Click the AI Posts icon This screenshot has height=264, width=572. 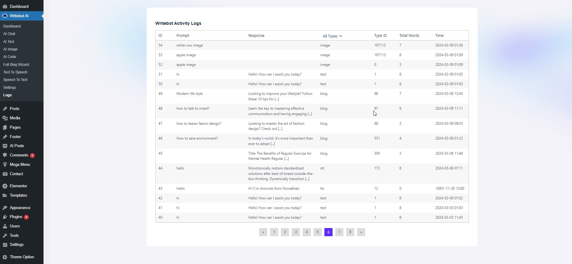pos(5,146)
